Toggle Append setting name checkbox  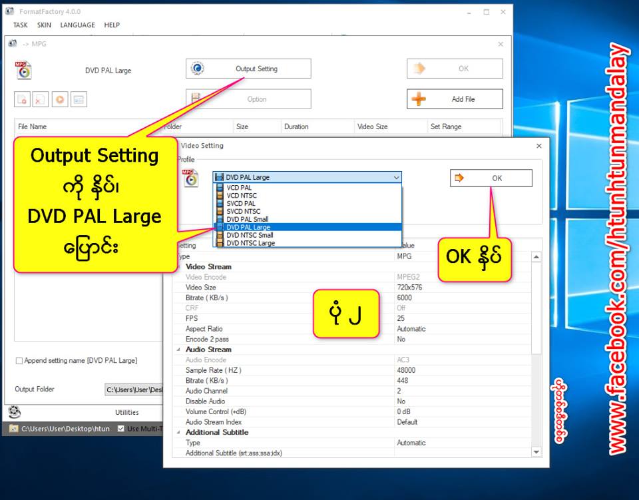click(19, 361)
